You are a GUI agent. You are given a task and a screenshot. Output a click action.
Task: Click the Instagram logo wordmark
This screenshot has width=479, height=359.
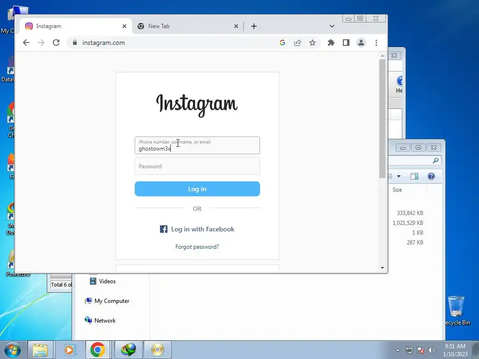197,105
